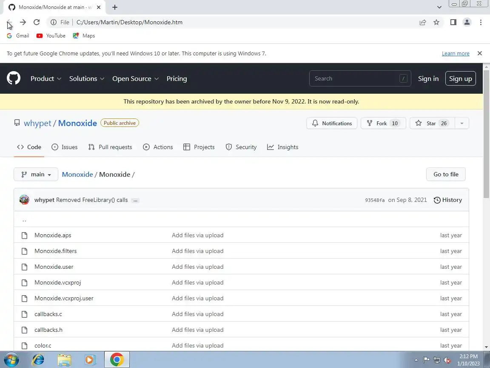The height and width of the screenshot is (368, 490).
Task: Click the browser forward arrow
Action: tap(23, 22)
